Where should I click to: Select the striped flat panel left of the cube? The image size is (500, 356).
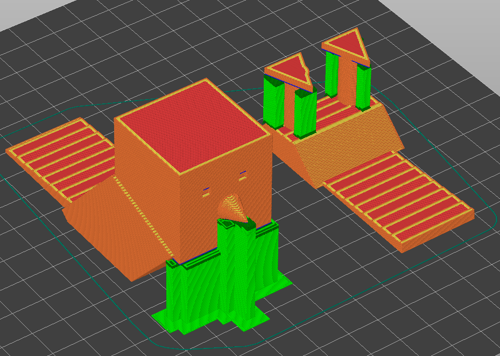click(61, 159)
